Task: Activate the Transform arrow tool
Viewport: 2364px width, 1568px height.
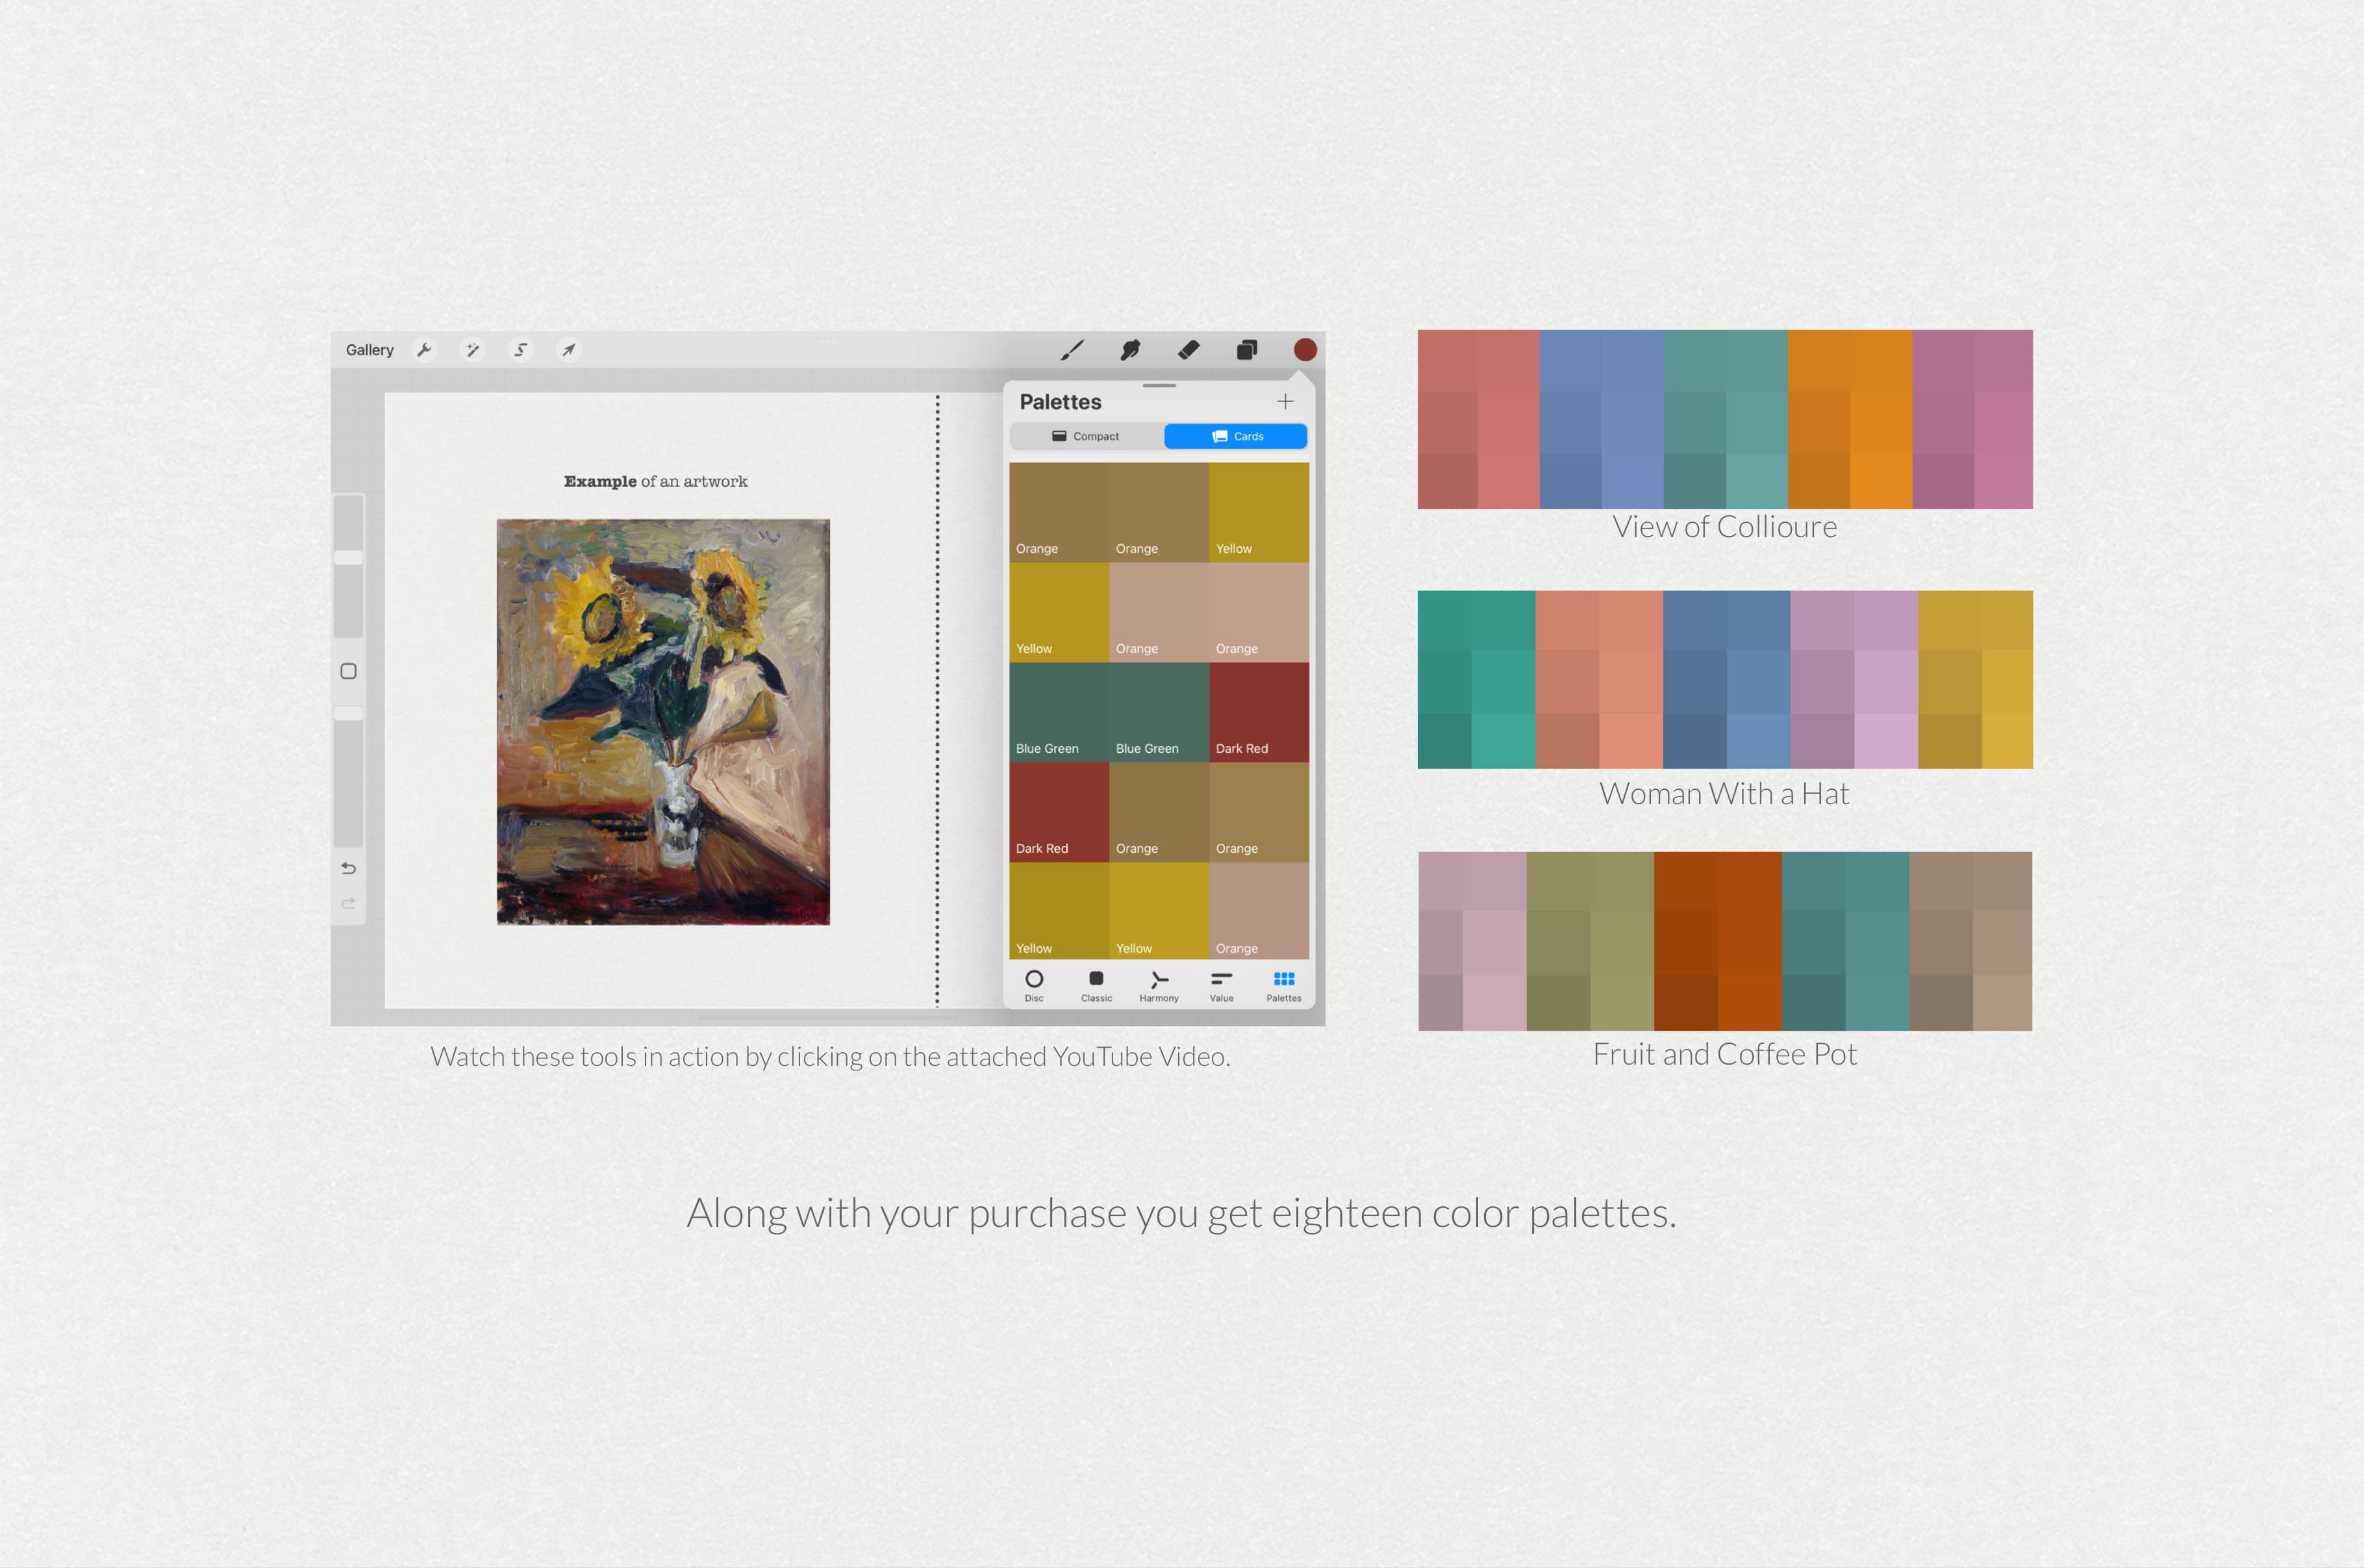Action: pyautogui.click(x=569, y=349)
